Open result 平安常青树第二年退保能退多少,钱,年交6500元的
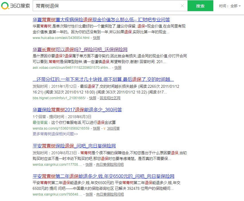 click(x=104, y=176)
